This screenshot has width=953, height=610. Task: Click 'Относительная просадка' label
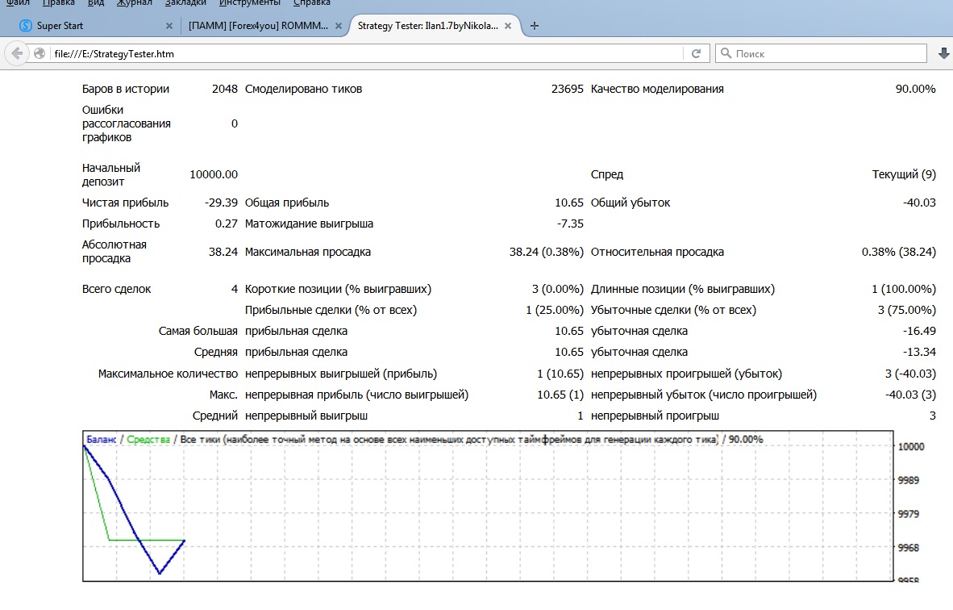coord(657,252)
